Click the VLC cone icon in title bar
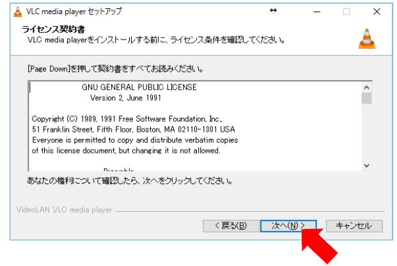Screen dimensions: 397x266 (17, 12)
